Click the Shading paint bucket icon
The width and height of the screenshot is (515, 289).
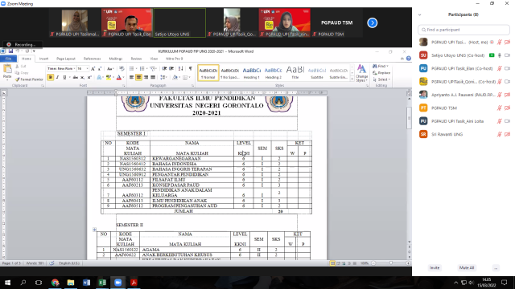[175, 77]
